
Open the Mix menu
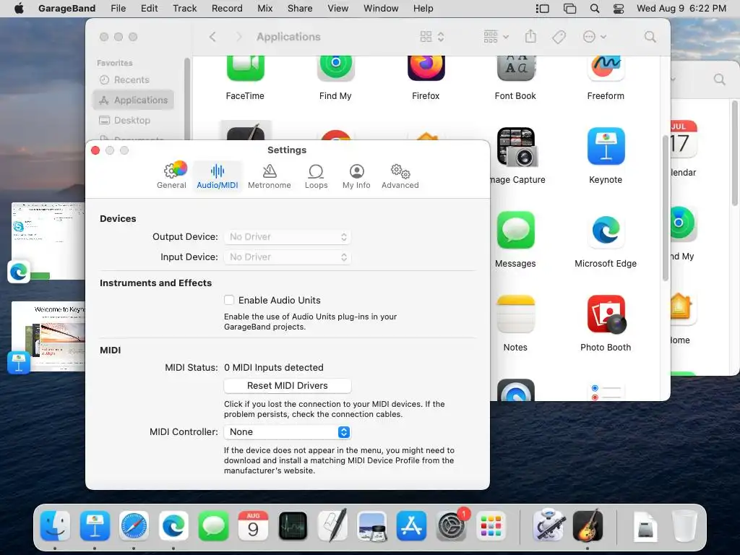coord(264,9)
